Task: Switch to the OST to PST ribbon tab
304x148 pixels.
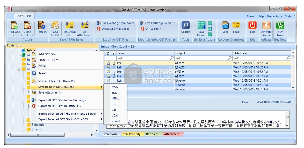Action: (24, 16)
